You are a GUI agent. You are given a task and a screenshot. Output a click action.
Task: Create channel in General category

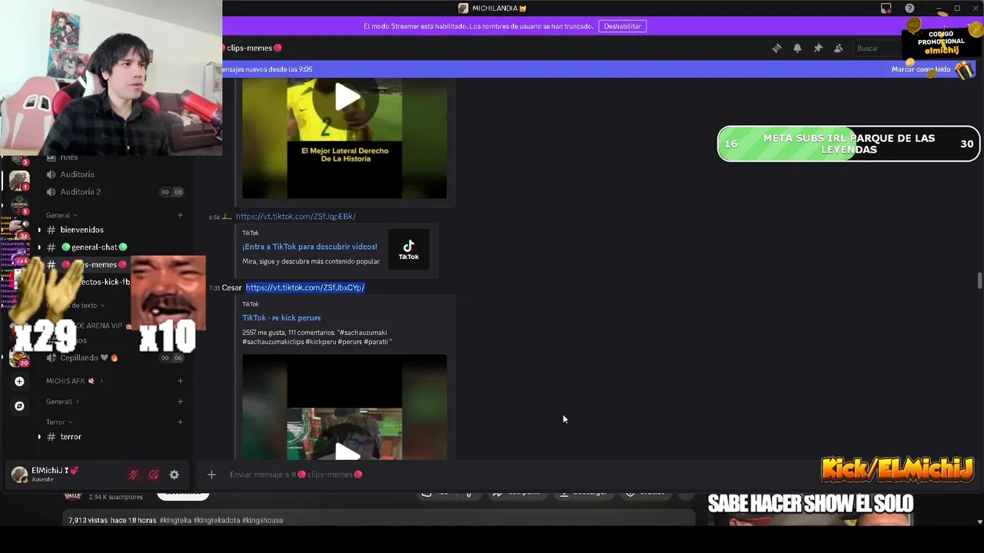point(180,215)
